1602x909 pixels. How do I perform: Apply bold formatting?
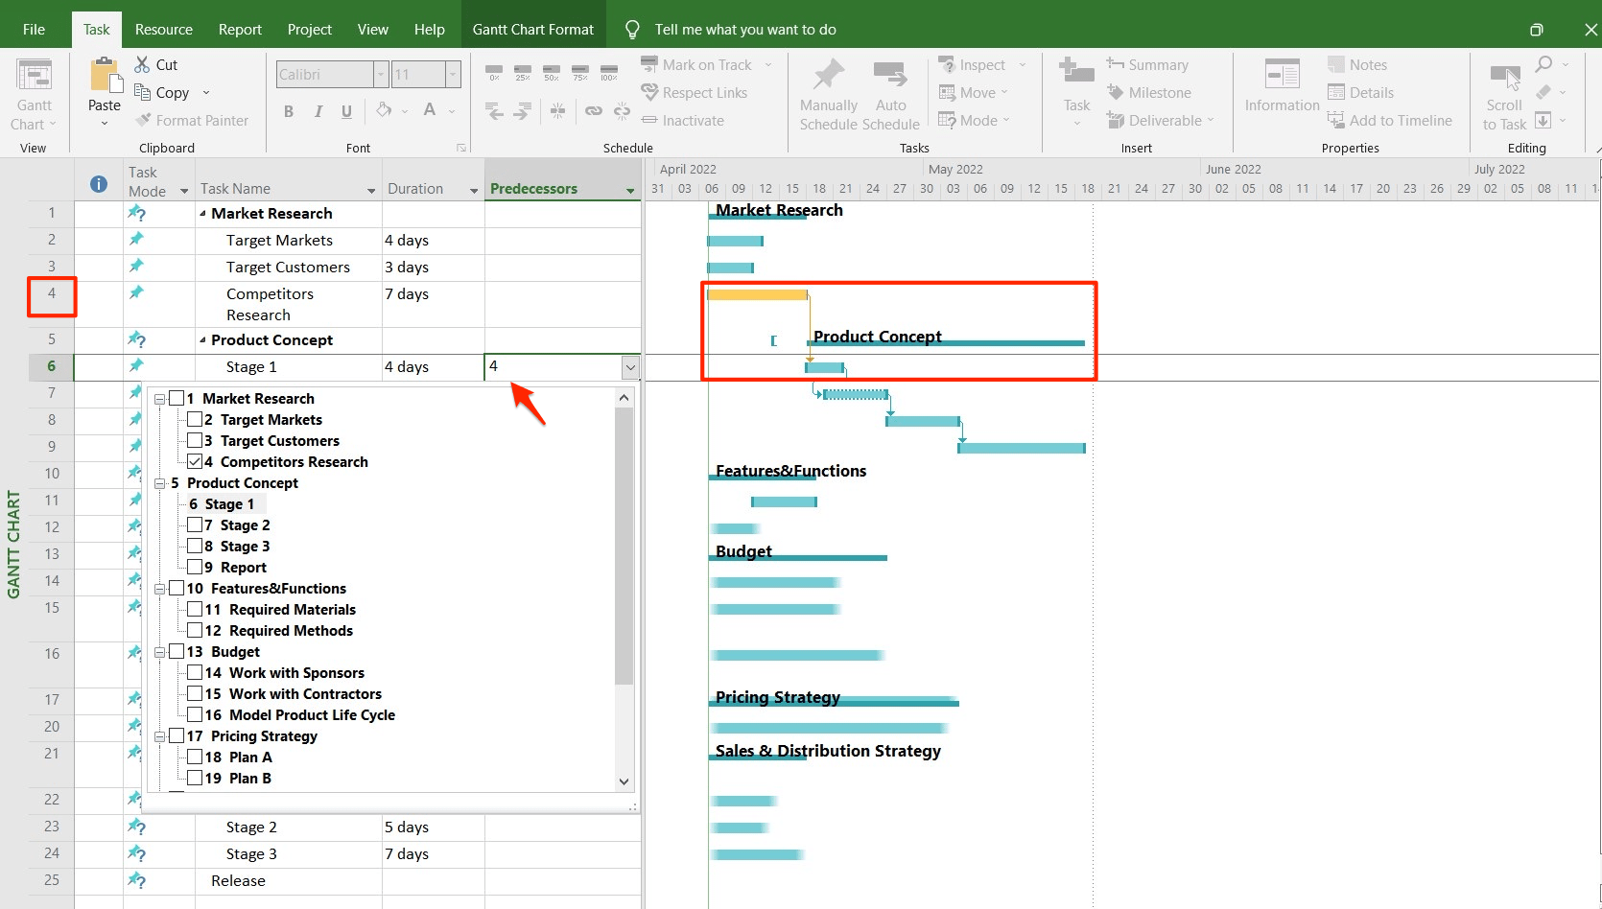(288, 111)
